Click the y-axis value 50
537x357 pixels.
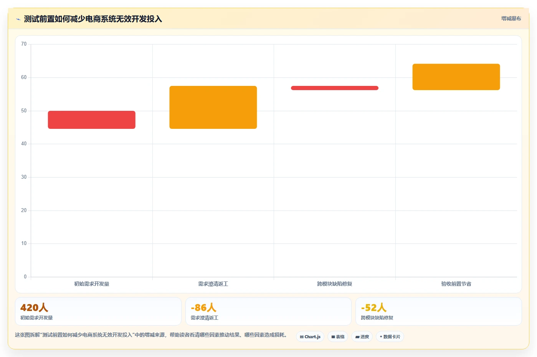coord(24,111)
